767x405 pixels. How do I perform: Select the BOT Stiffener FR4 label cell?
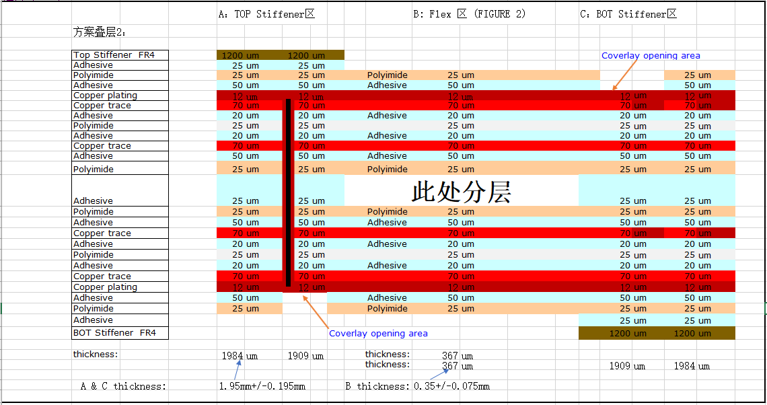[x=120, y=333]
